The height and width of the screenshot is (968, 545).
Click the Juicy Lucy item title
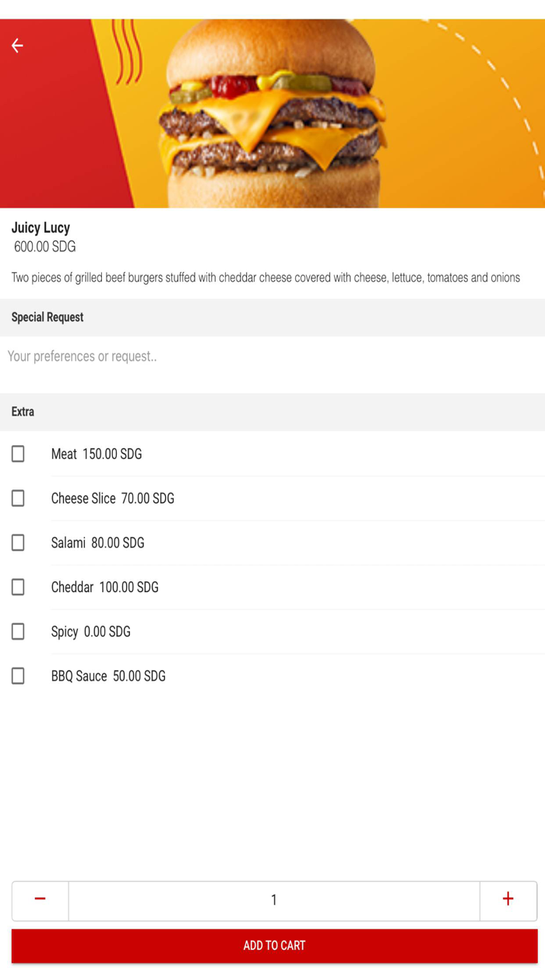click(40, 228)
